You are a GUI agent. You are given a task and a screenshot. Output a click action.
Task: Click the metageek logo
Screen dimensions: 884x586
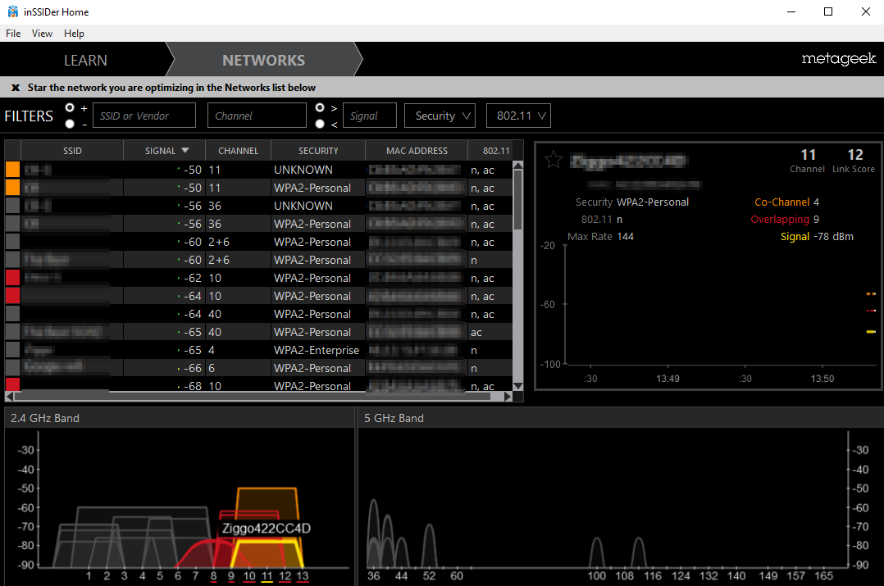pos(838,60)
